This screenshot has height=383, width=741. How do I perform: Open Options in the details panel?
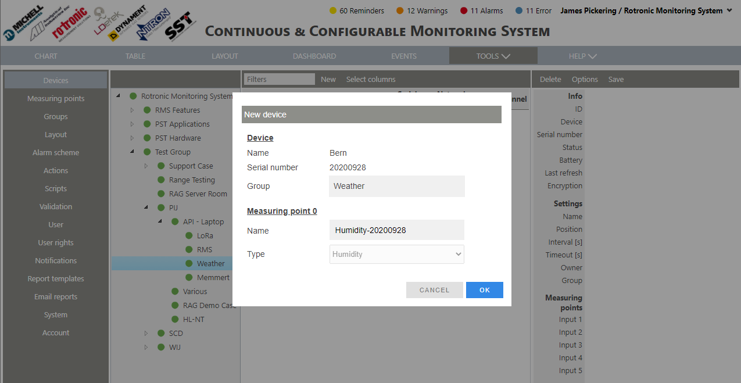click(585, 79)
